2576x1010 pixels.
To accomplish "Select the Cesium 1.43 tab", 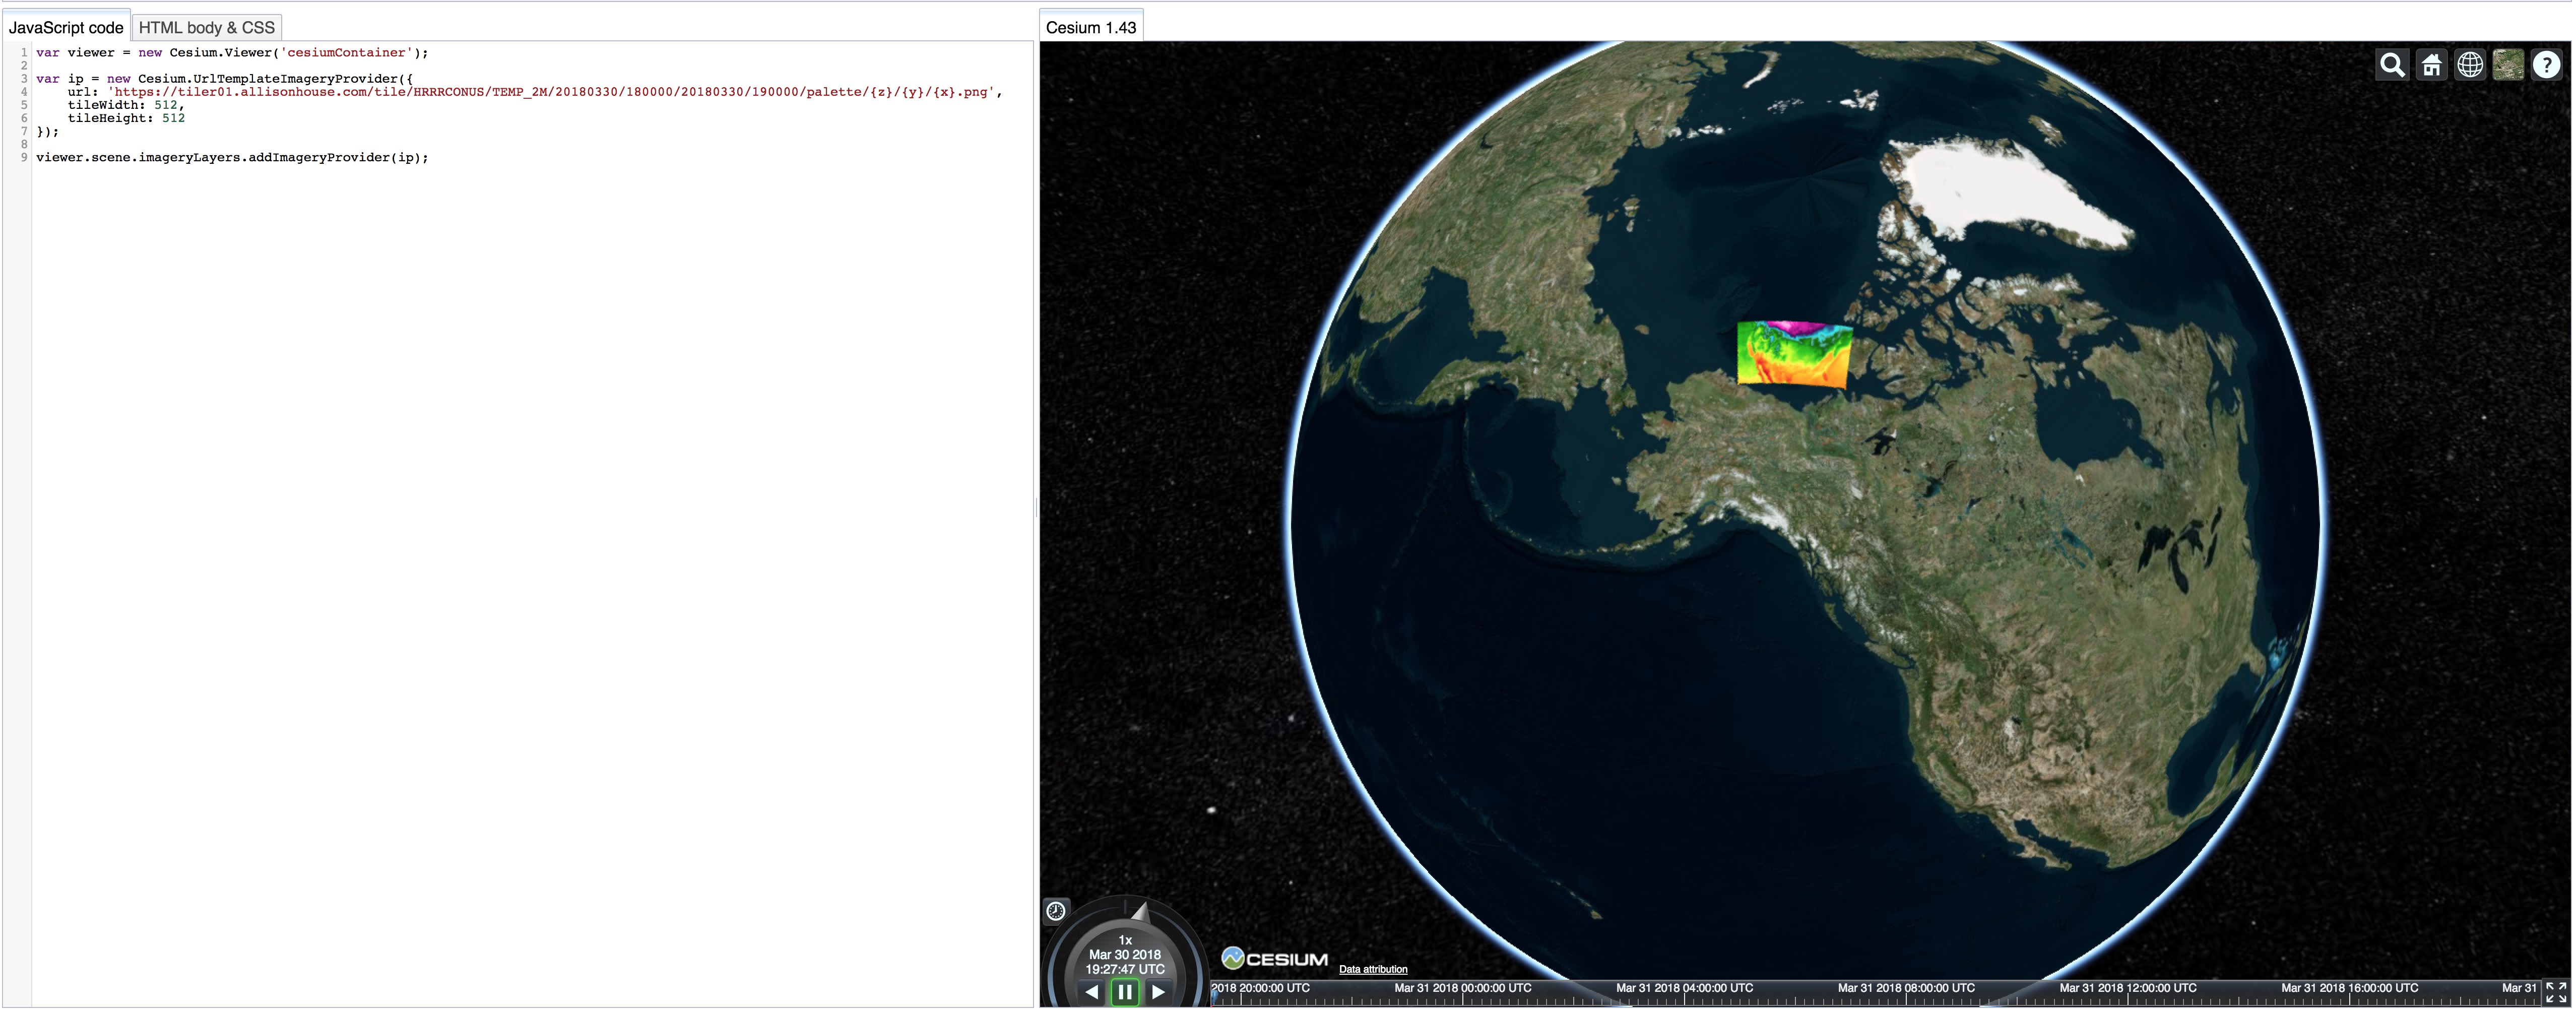I will pos(1090,27).
